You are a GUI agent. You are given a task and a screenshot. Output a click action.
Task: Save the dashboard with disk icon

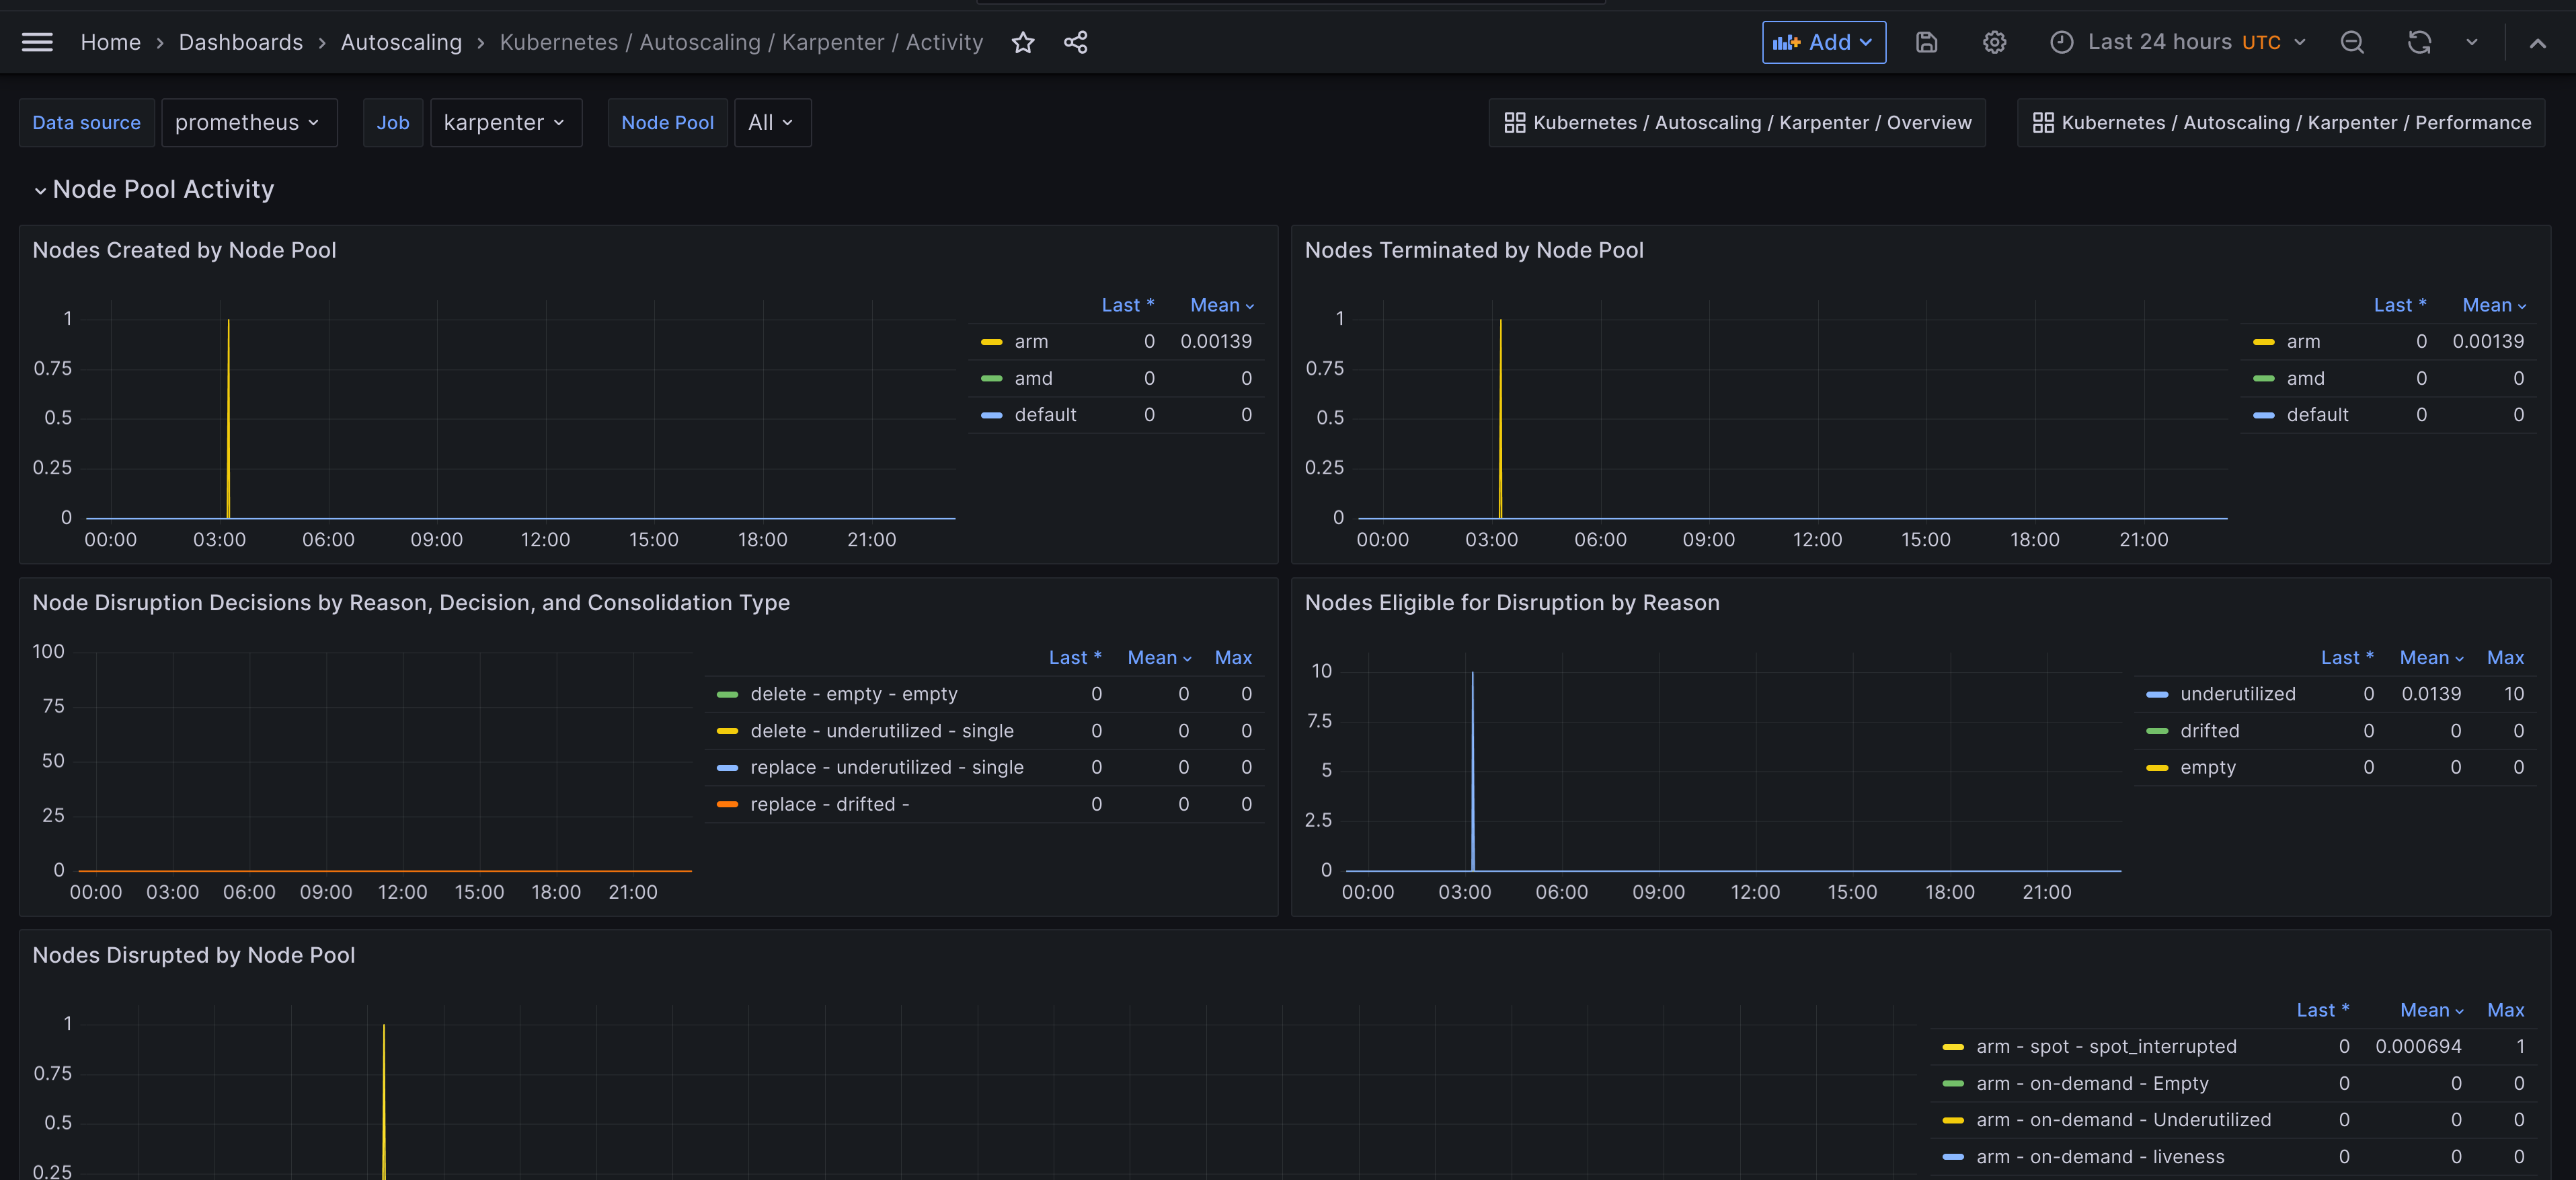pyautogui.click(x=1926, y=42)
